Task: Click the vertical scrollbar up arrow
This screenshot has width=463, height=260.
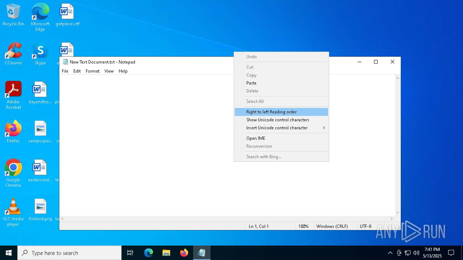Action: tap(398, 78)
